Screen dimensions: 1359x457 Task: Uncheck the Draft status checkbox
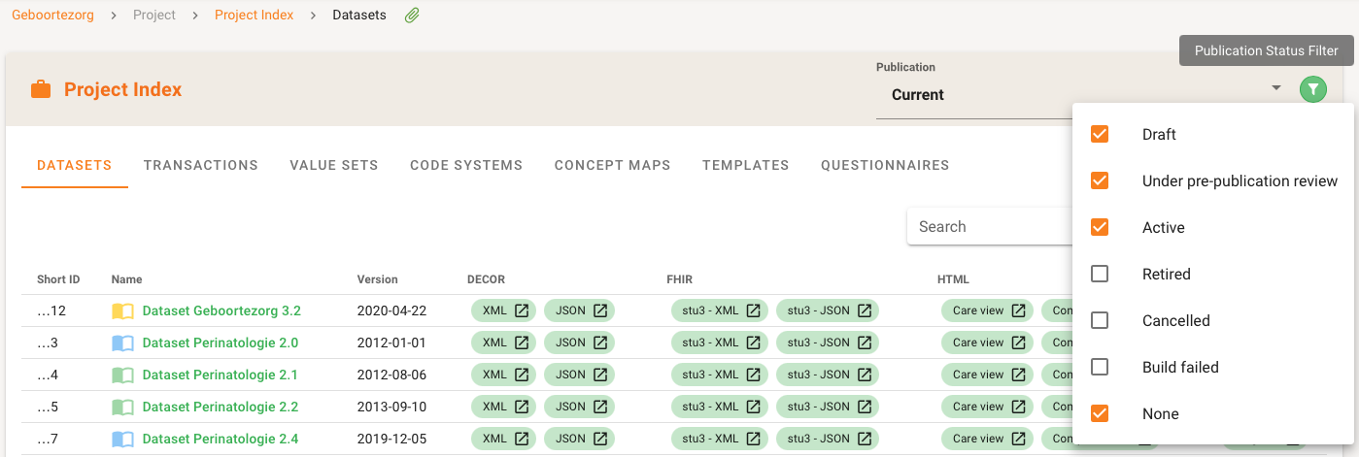(x=1100, y=135)
